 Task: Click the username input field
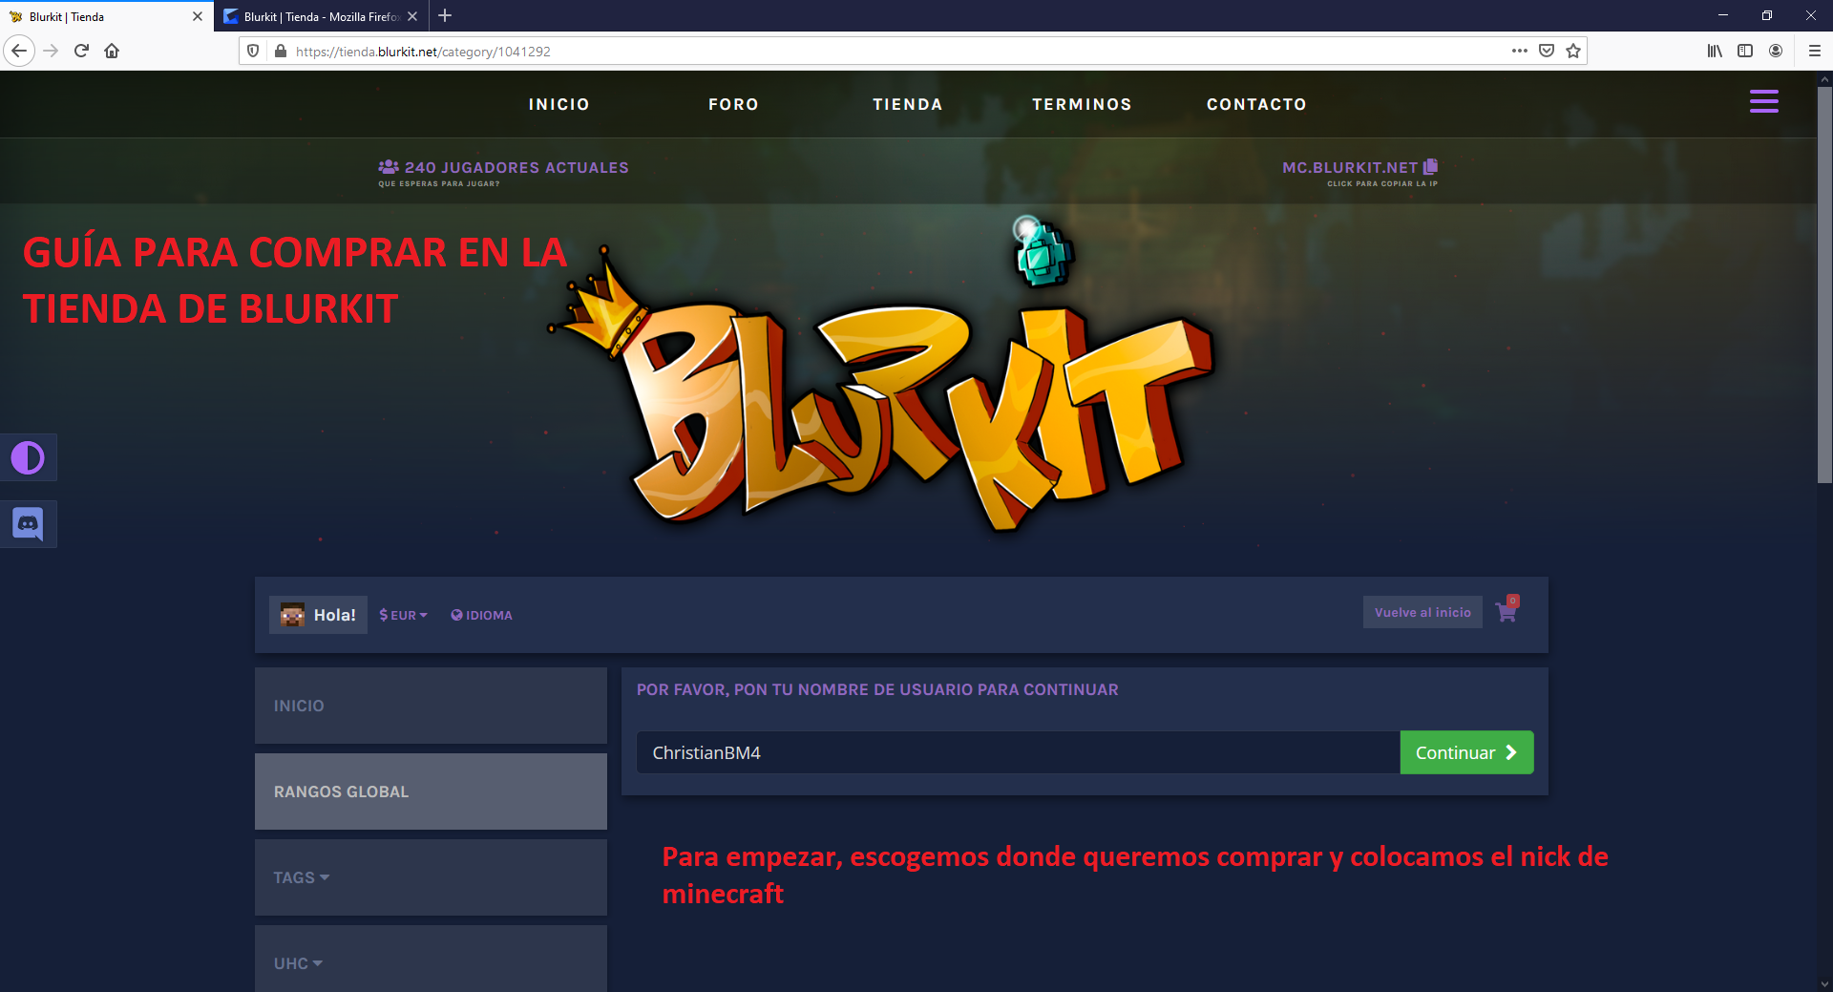point(1018,752)
